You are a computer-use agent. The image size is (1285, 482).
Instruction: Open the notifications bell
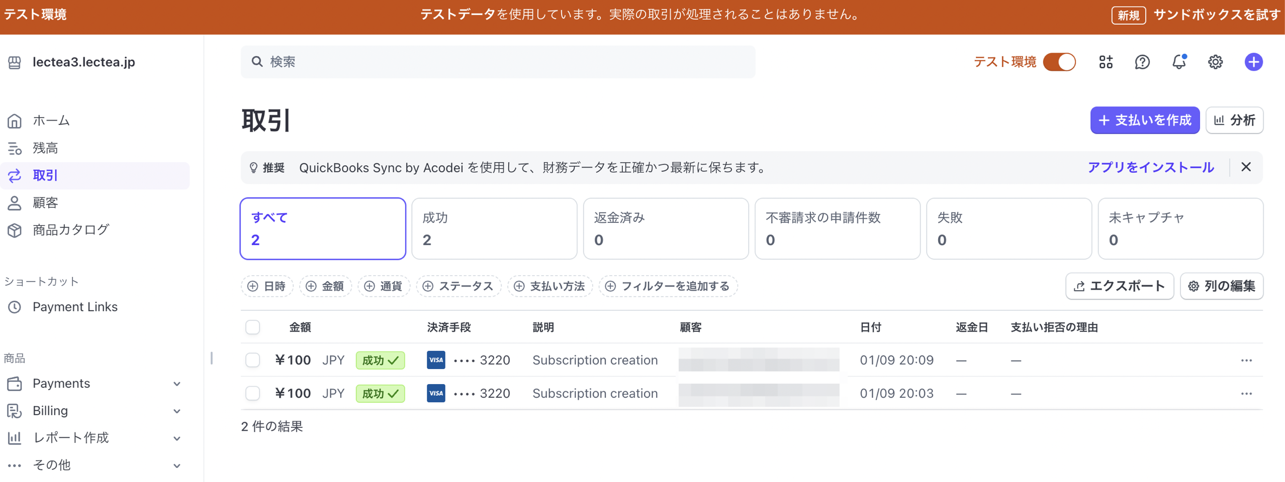tap(1179, 62)
